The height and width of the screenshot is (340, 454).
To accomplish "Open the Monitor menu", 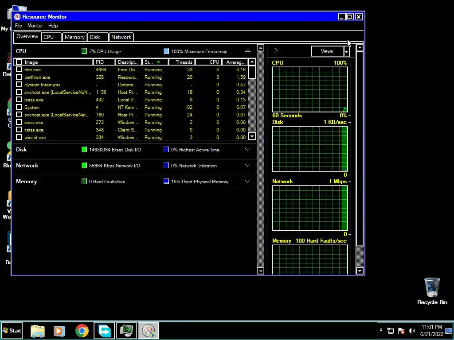I will tap(35, 26).
